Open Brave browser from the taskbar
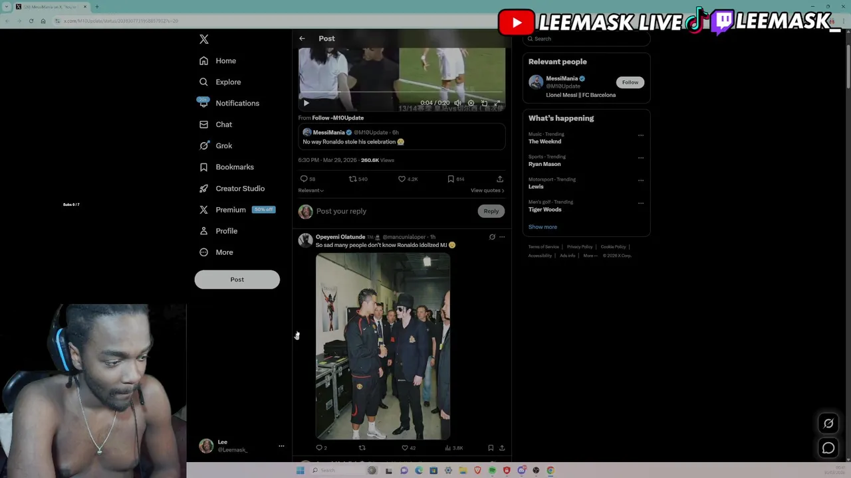The image size is (851, 478). click(477, 471)
